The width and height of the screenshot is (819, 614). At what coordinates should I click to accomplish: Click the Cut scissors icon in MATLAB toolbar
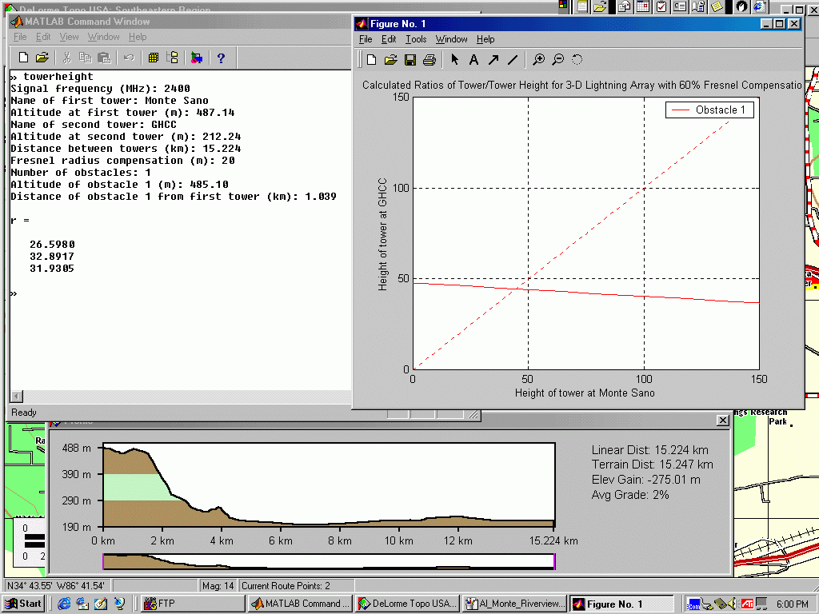66,58
